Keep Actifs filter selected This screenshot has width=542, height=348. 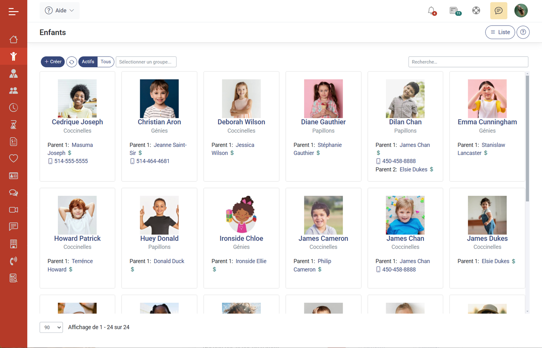click(x=88, y=62)
